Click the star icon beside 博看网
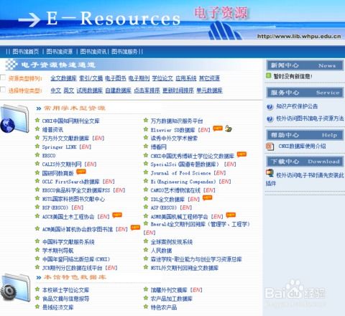Screen dimensions: 345x316 (146, 146)
